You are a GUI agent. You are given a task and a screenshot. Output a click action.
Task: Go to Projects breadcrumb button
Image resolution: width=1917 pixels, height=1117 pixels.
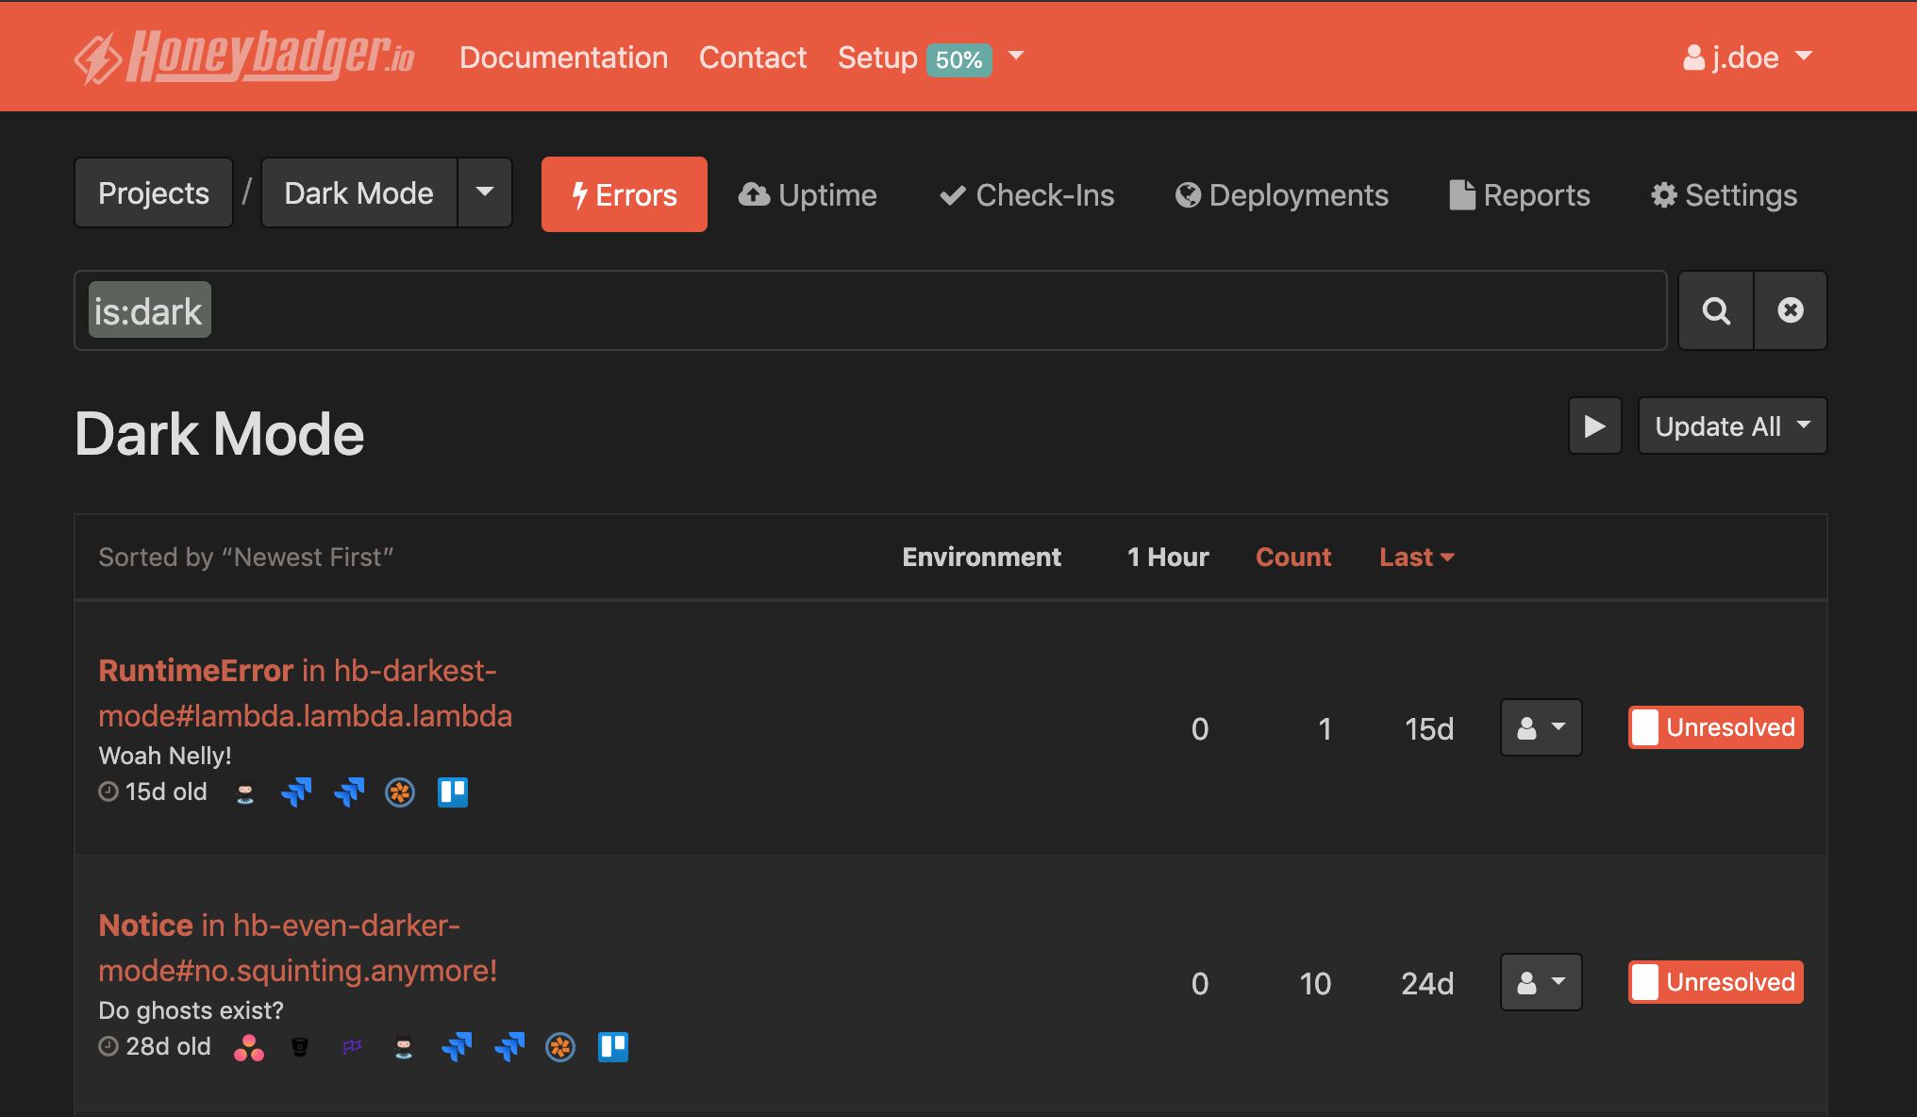(x=154, y=192)
